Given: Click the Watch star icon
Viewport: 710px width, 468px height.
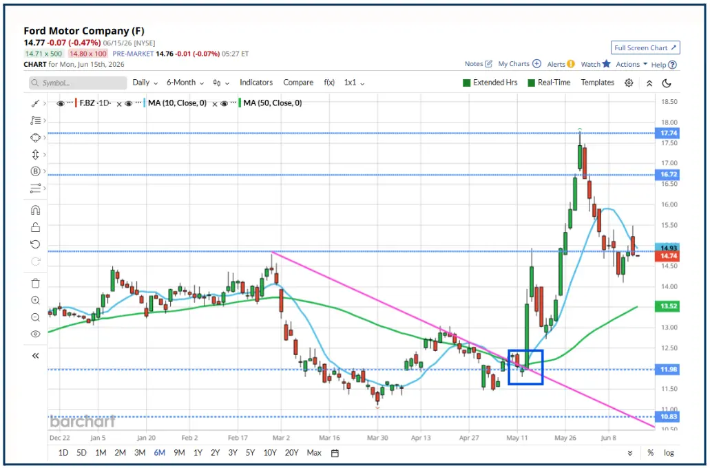Looking at the screenshot, I should (606, 64).
